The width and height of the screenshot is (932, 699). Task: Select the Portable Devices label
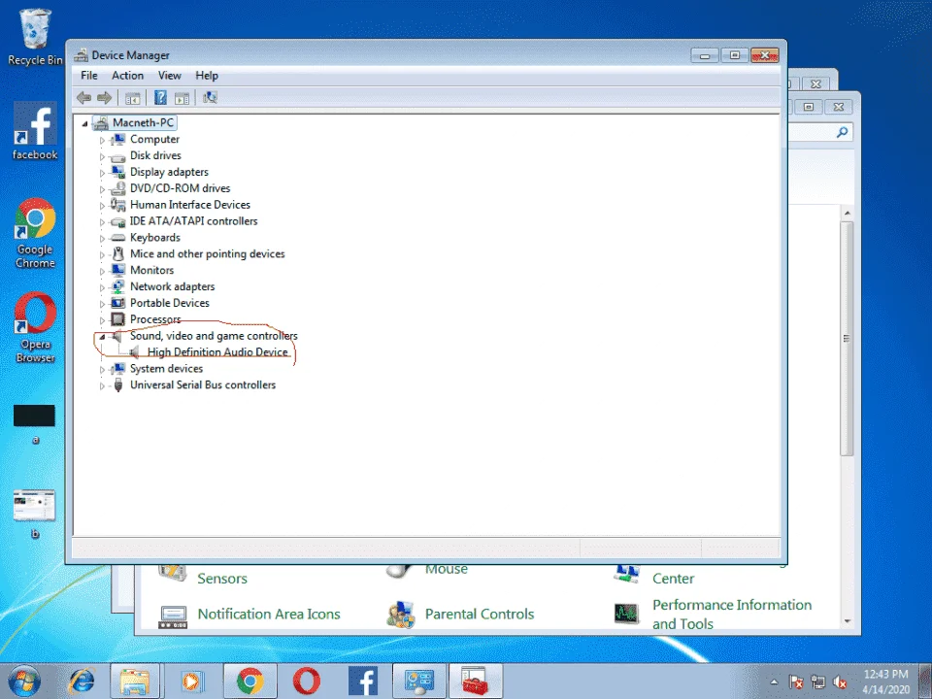click(169, 303)
